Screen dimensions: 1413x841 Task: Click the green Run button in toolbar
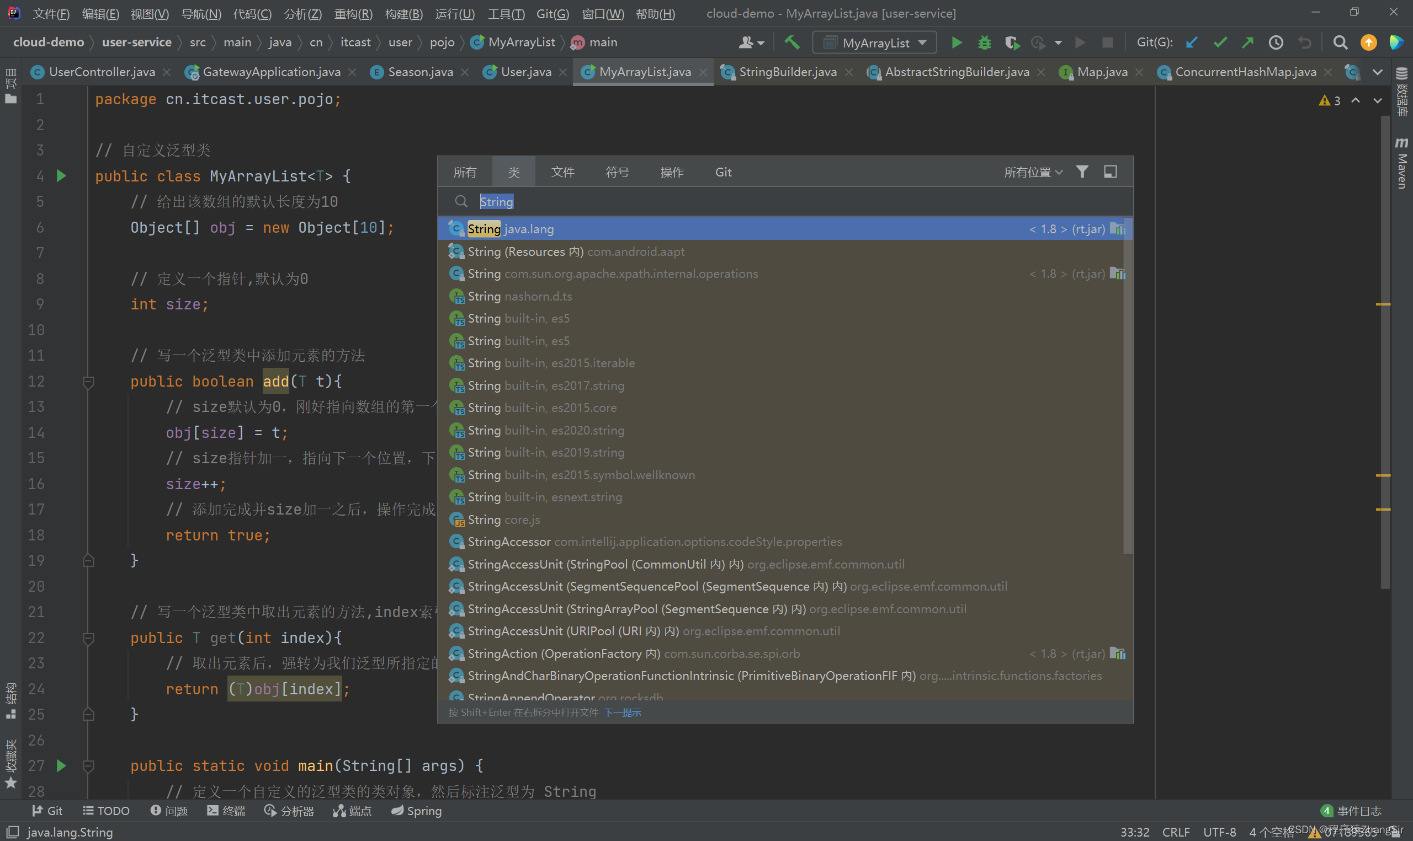pyautogui.click(x=957, y=42)
